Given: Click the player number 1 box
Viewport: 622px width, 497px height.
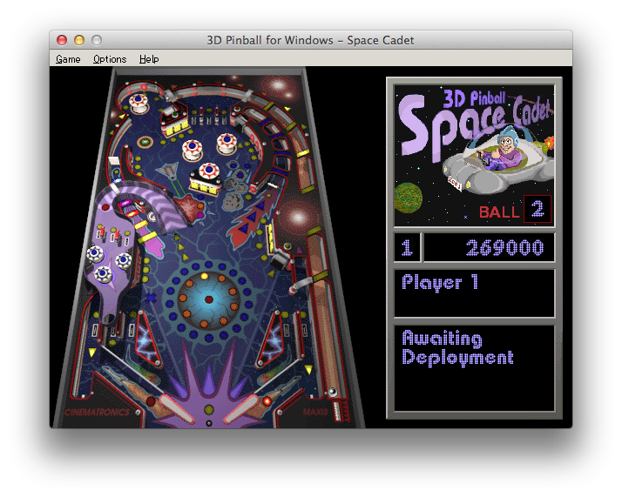Looking at the screenshot, I should [x=407, y=248].
